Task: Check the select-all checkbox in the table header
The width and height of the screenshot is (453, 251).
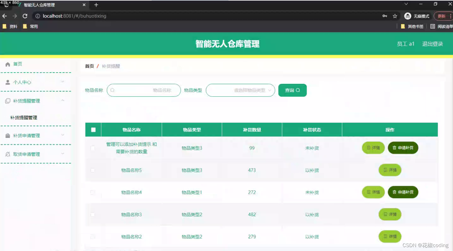Action: point(93,130)
